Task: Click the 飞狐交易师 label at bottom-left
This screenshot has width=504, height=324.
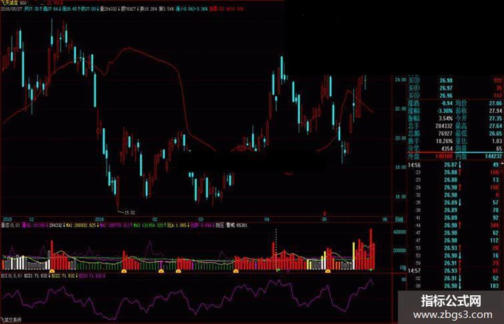Action: 11,320
